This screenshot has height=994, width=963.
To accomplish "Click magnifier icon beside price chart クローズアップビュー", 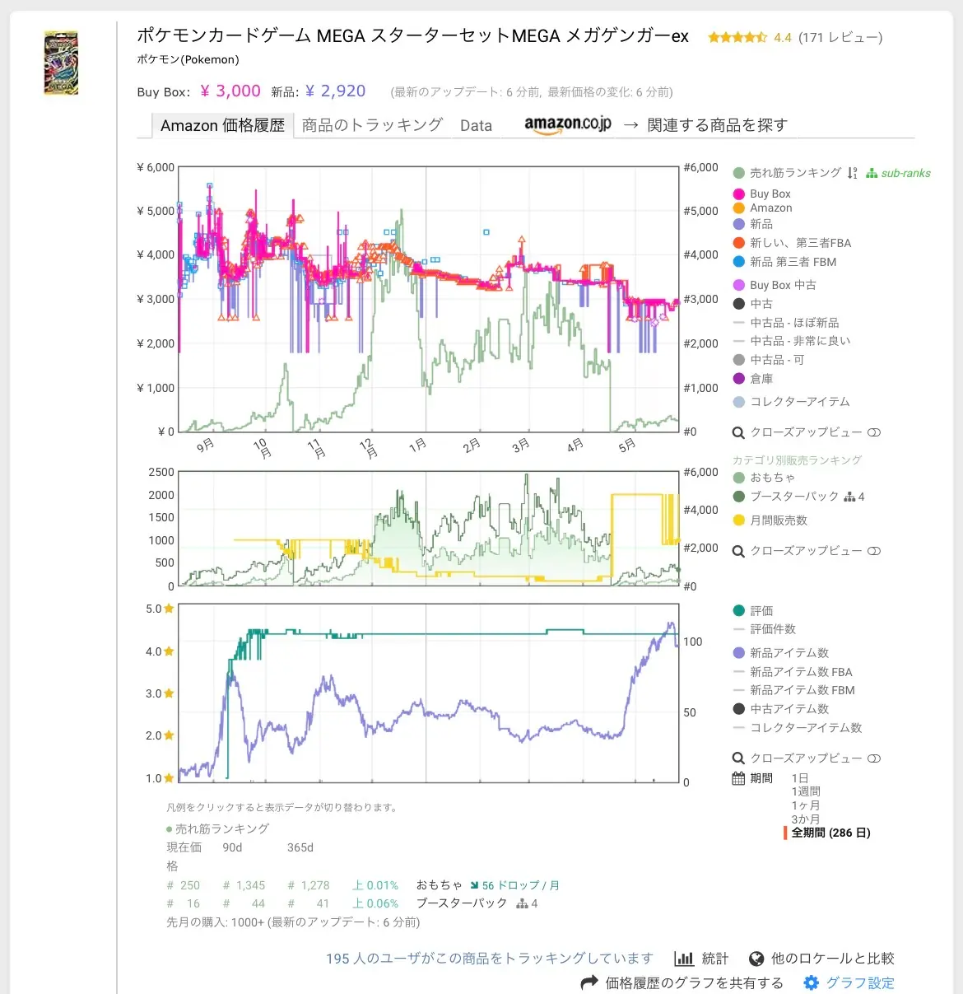I will point(738,432).
